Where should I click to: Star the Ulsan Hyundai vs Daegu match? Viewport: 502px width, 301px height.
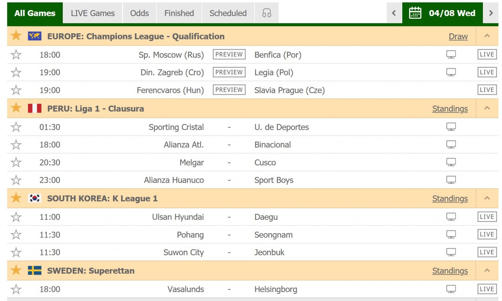pyautogui.click(x=16, y=217)
